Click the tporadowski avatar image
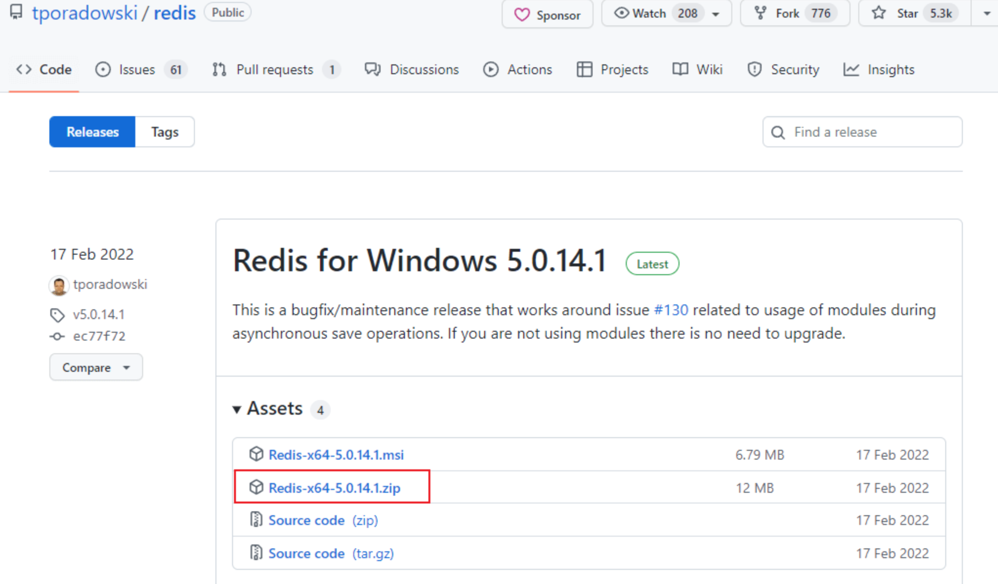Image resolution: width=998 pixels, height=584 pixels. pos(59,285)
